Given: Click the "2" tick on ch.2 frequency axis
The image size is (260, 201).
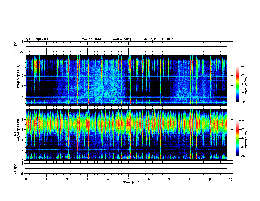Looking at the screenshot, I should coord(23,150).
